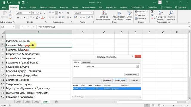Center text horizontally
This screenshot has height=107, width=191.
pos(53,18)
